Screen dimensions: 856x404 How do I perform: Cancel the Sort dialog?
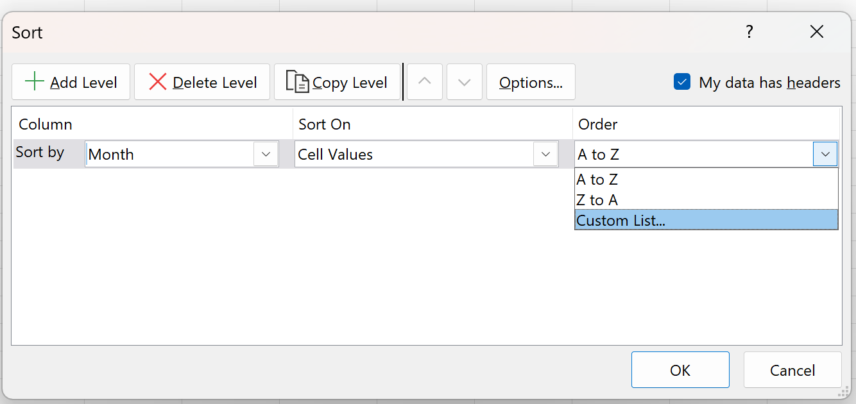(792, 370)
